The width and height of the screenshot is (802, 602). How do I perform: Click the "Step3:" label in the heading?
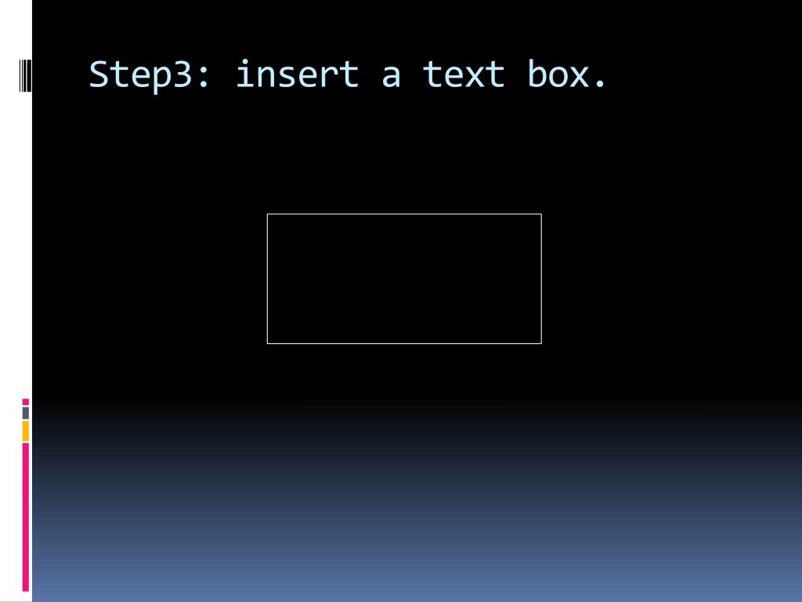(x=150, y=76)
